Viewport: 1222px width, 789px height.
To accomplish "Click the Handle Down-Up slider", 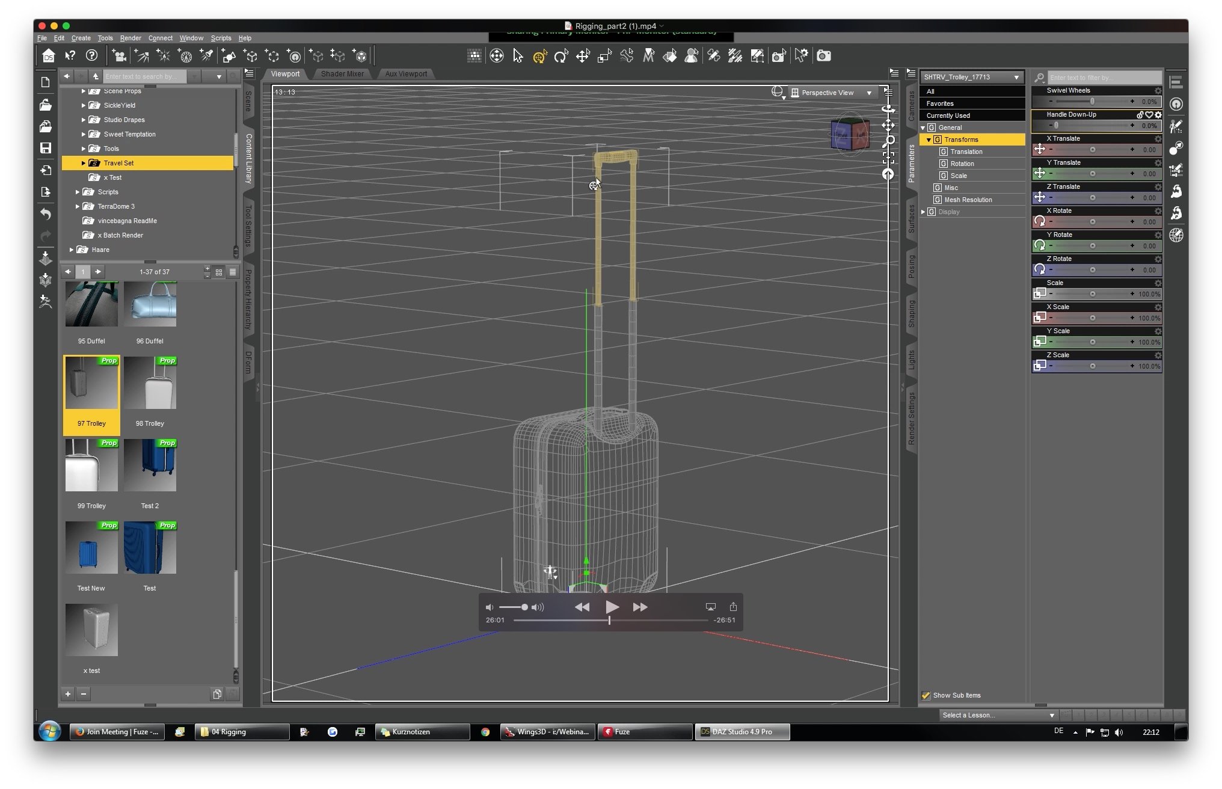I will tap(1092, 125).
